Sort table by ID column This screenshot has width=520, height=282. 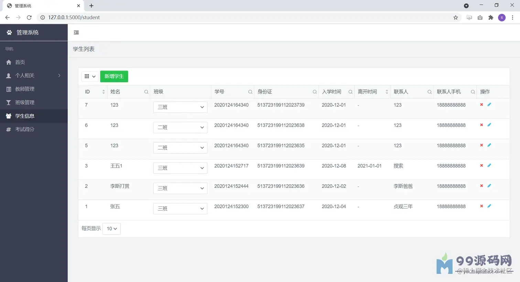coord(104,92)
